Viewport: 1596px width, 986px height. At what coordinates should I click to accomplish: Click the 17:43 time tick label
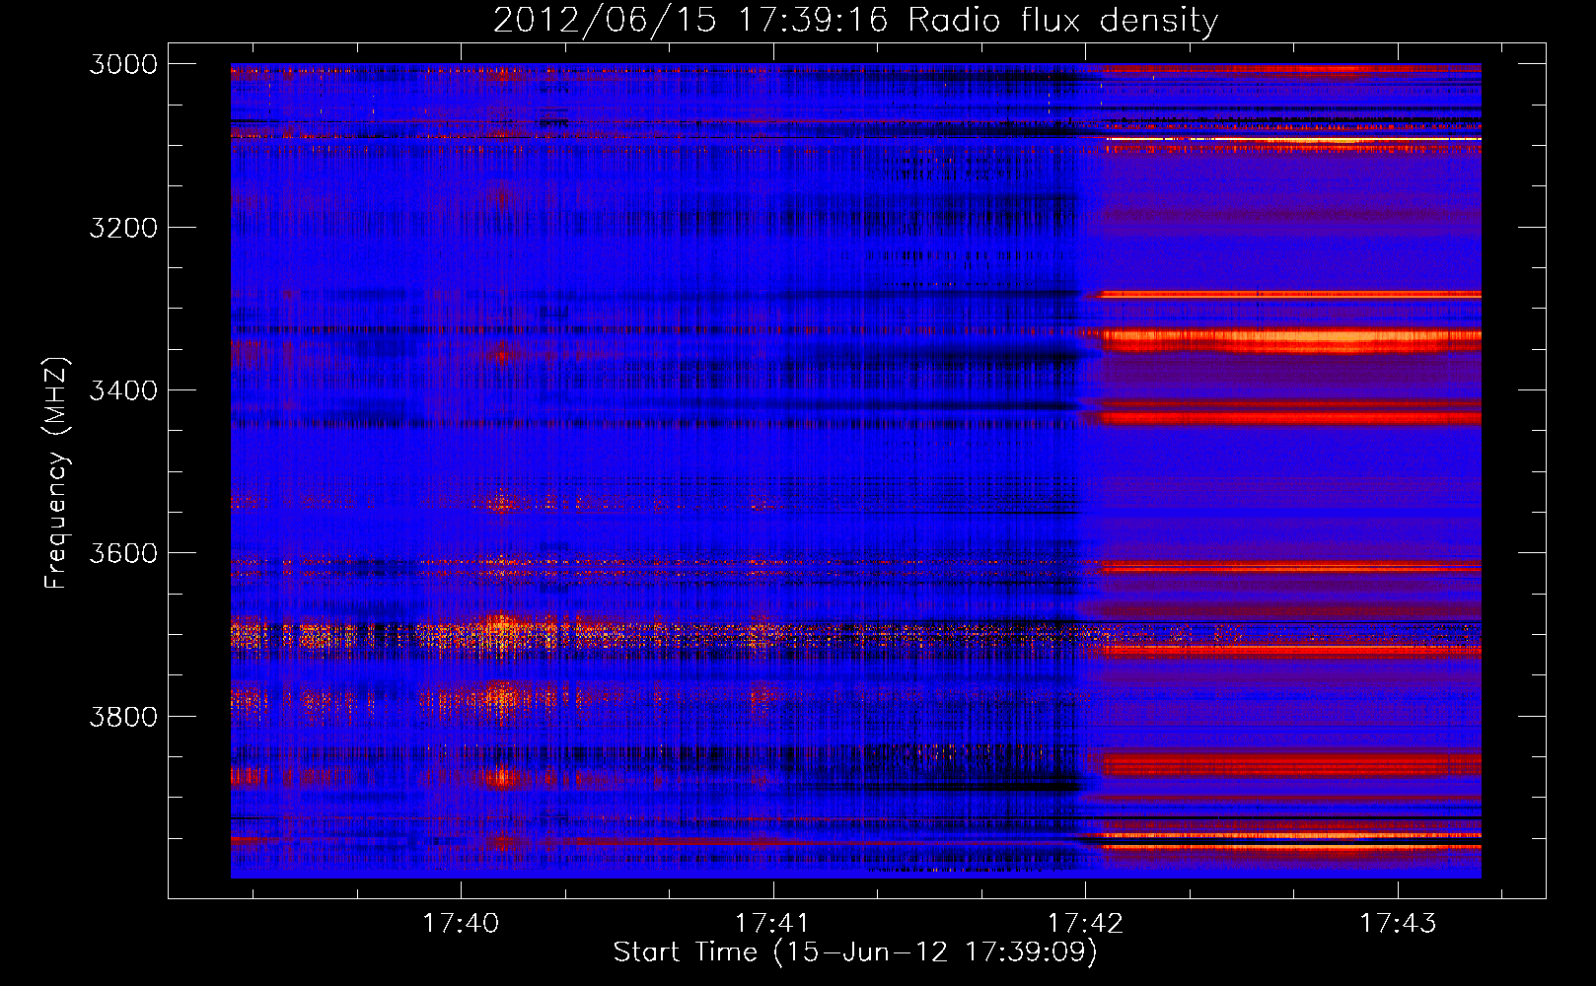pos(1398,923)
